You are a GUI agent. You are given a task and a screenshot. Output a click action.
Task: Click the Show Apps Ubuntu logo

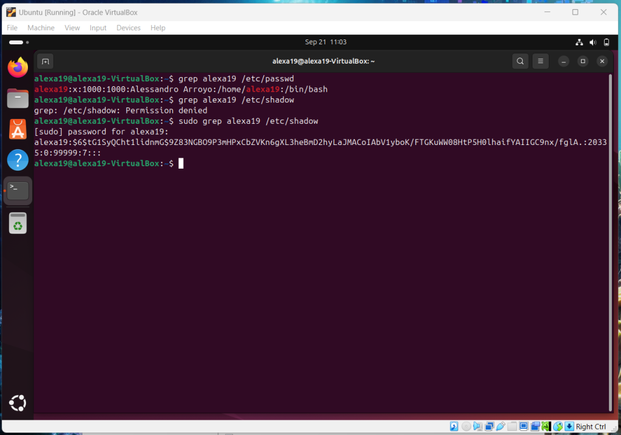[x=18, y=402]
